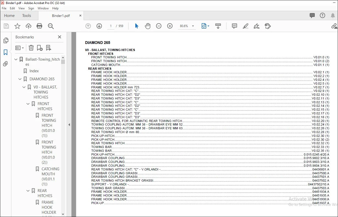
Task: Switch to the Home tab
Action: point(9,16)
